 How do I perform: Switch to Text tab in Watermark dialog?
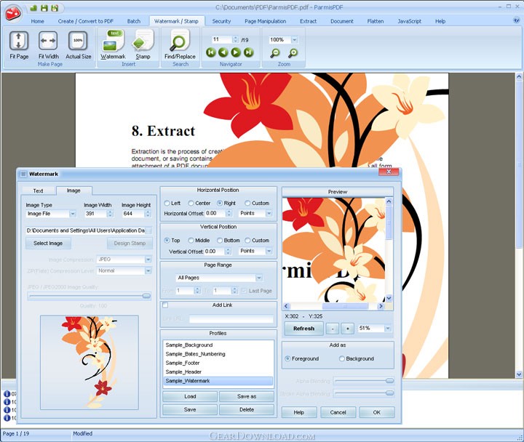[38, 190]
